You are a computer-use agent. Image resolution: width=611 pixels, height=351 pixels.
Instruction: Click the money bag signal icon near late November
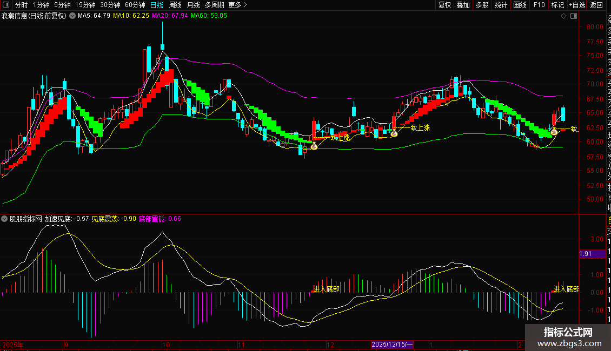(x=314, y=146)
